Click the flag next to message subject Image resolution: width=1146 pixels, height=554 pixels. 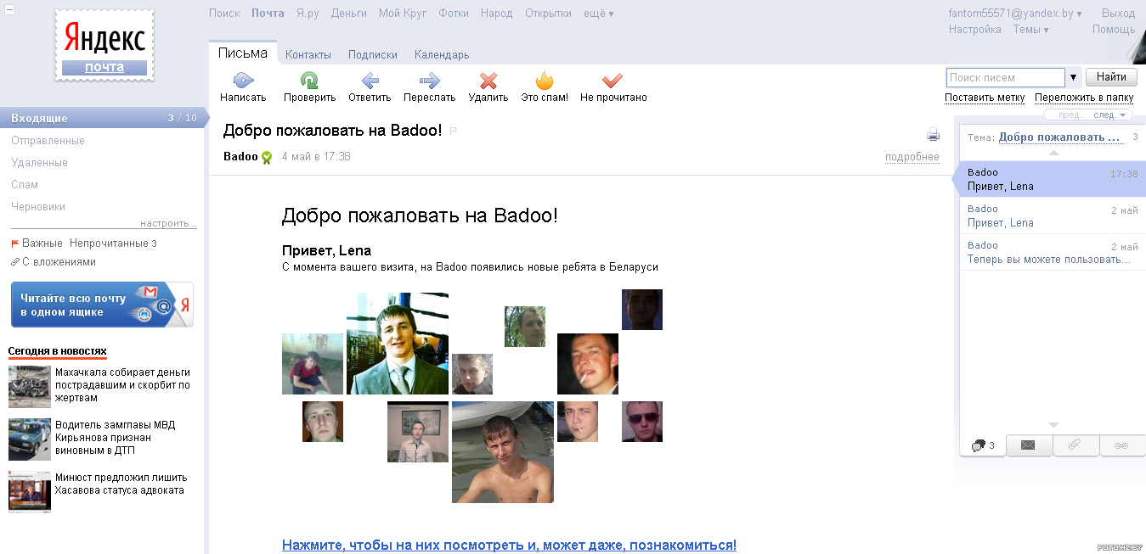pyautogui.click(x=453, y=131)
